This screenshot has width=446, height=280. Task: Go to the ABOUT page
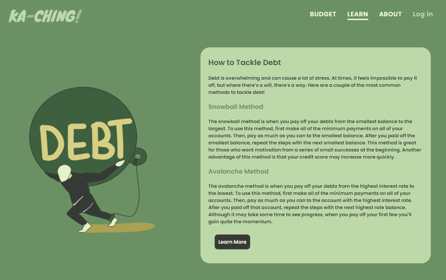tap(390, 14)
